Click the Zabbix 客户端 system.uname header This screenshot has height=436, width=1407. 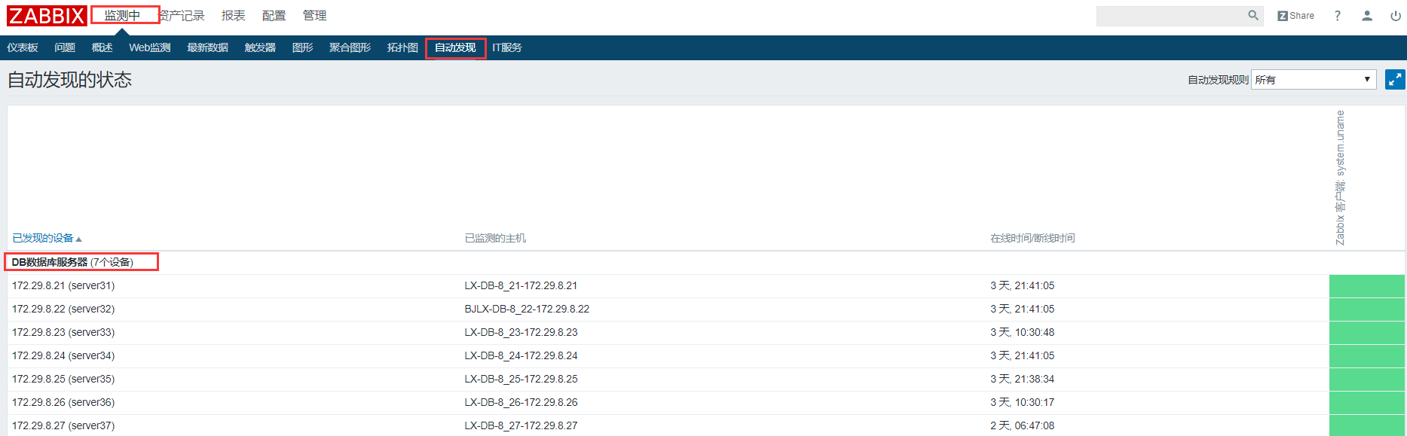pyautogui.click(x=1340, y=178)
